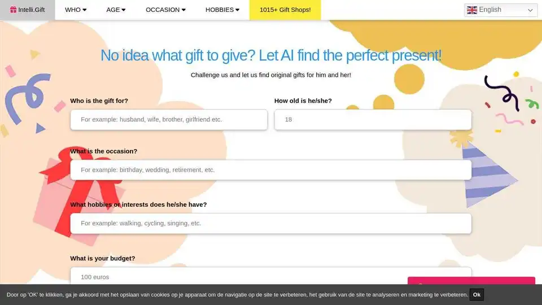
Task: Focus the 'How old is he/she?' age field
Action: pyautogui.click(x=373, y=120)
